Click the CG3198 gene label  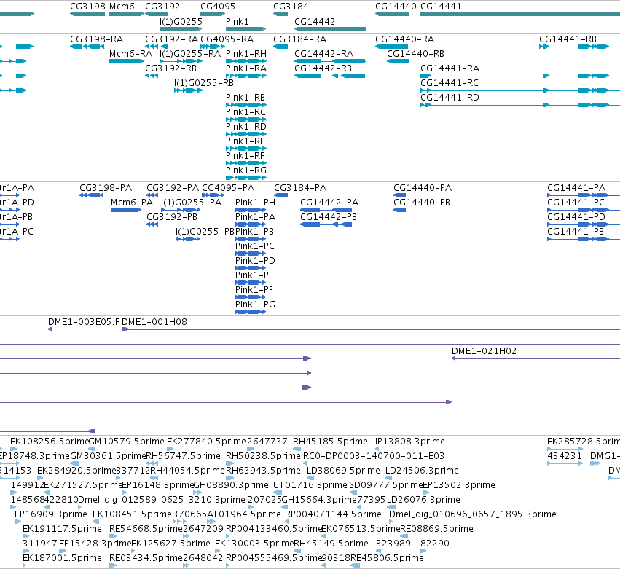pyautogui.click(x=87, y=7)
